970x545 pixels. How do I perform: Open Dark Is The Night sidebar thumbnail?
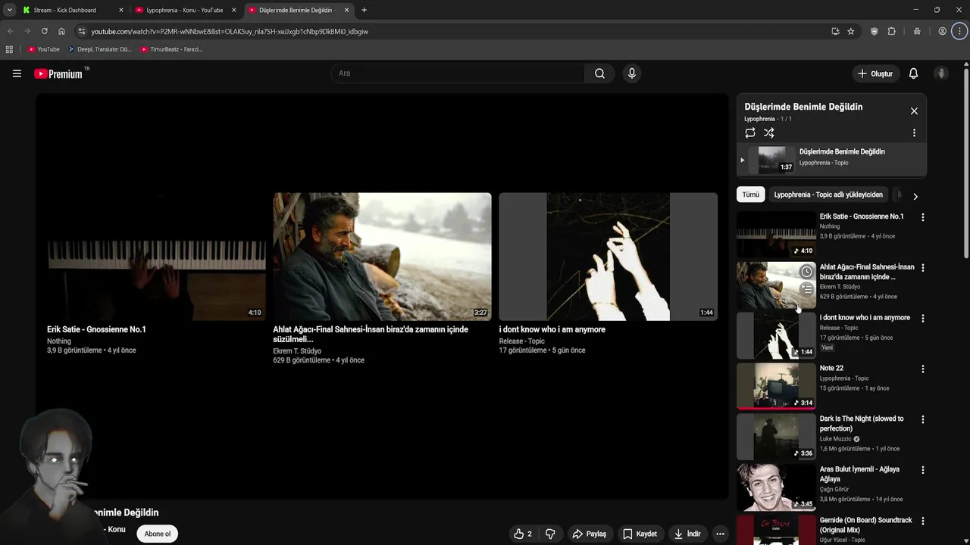776,437
